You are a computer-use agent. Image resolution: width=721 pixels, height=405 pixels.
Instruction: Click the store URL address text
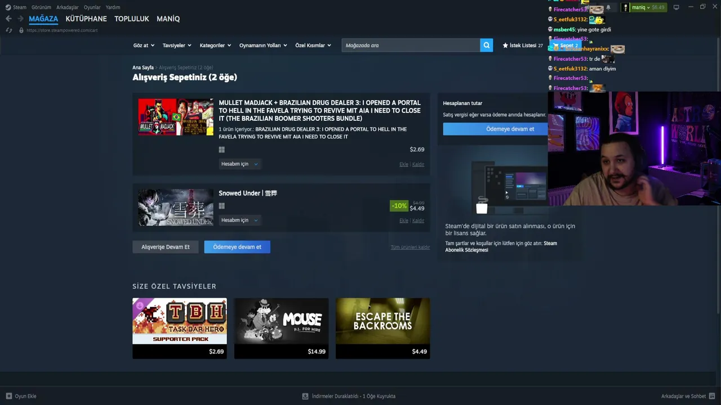pos(62,30)
